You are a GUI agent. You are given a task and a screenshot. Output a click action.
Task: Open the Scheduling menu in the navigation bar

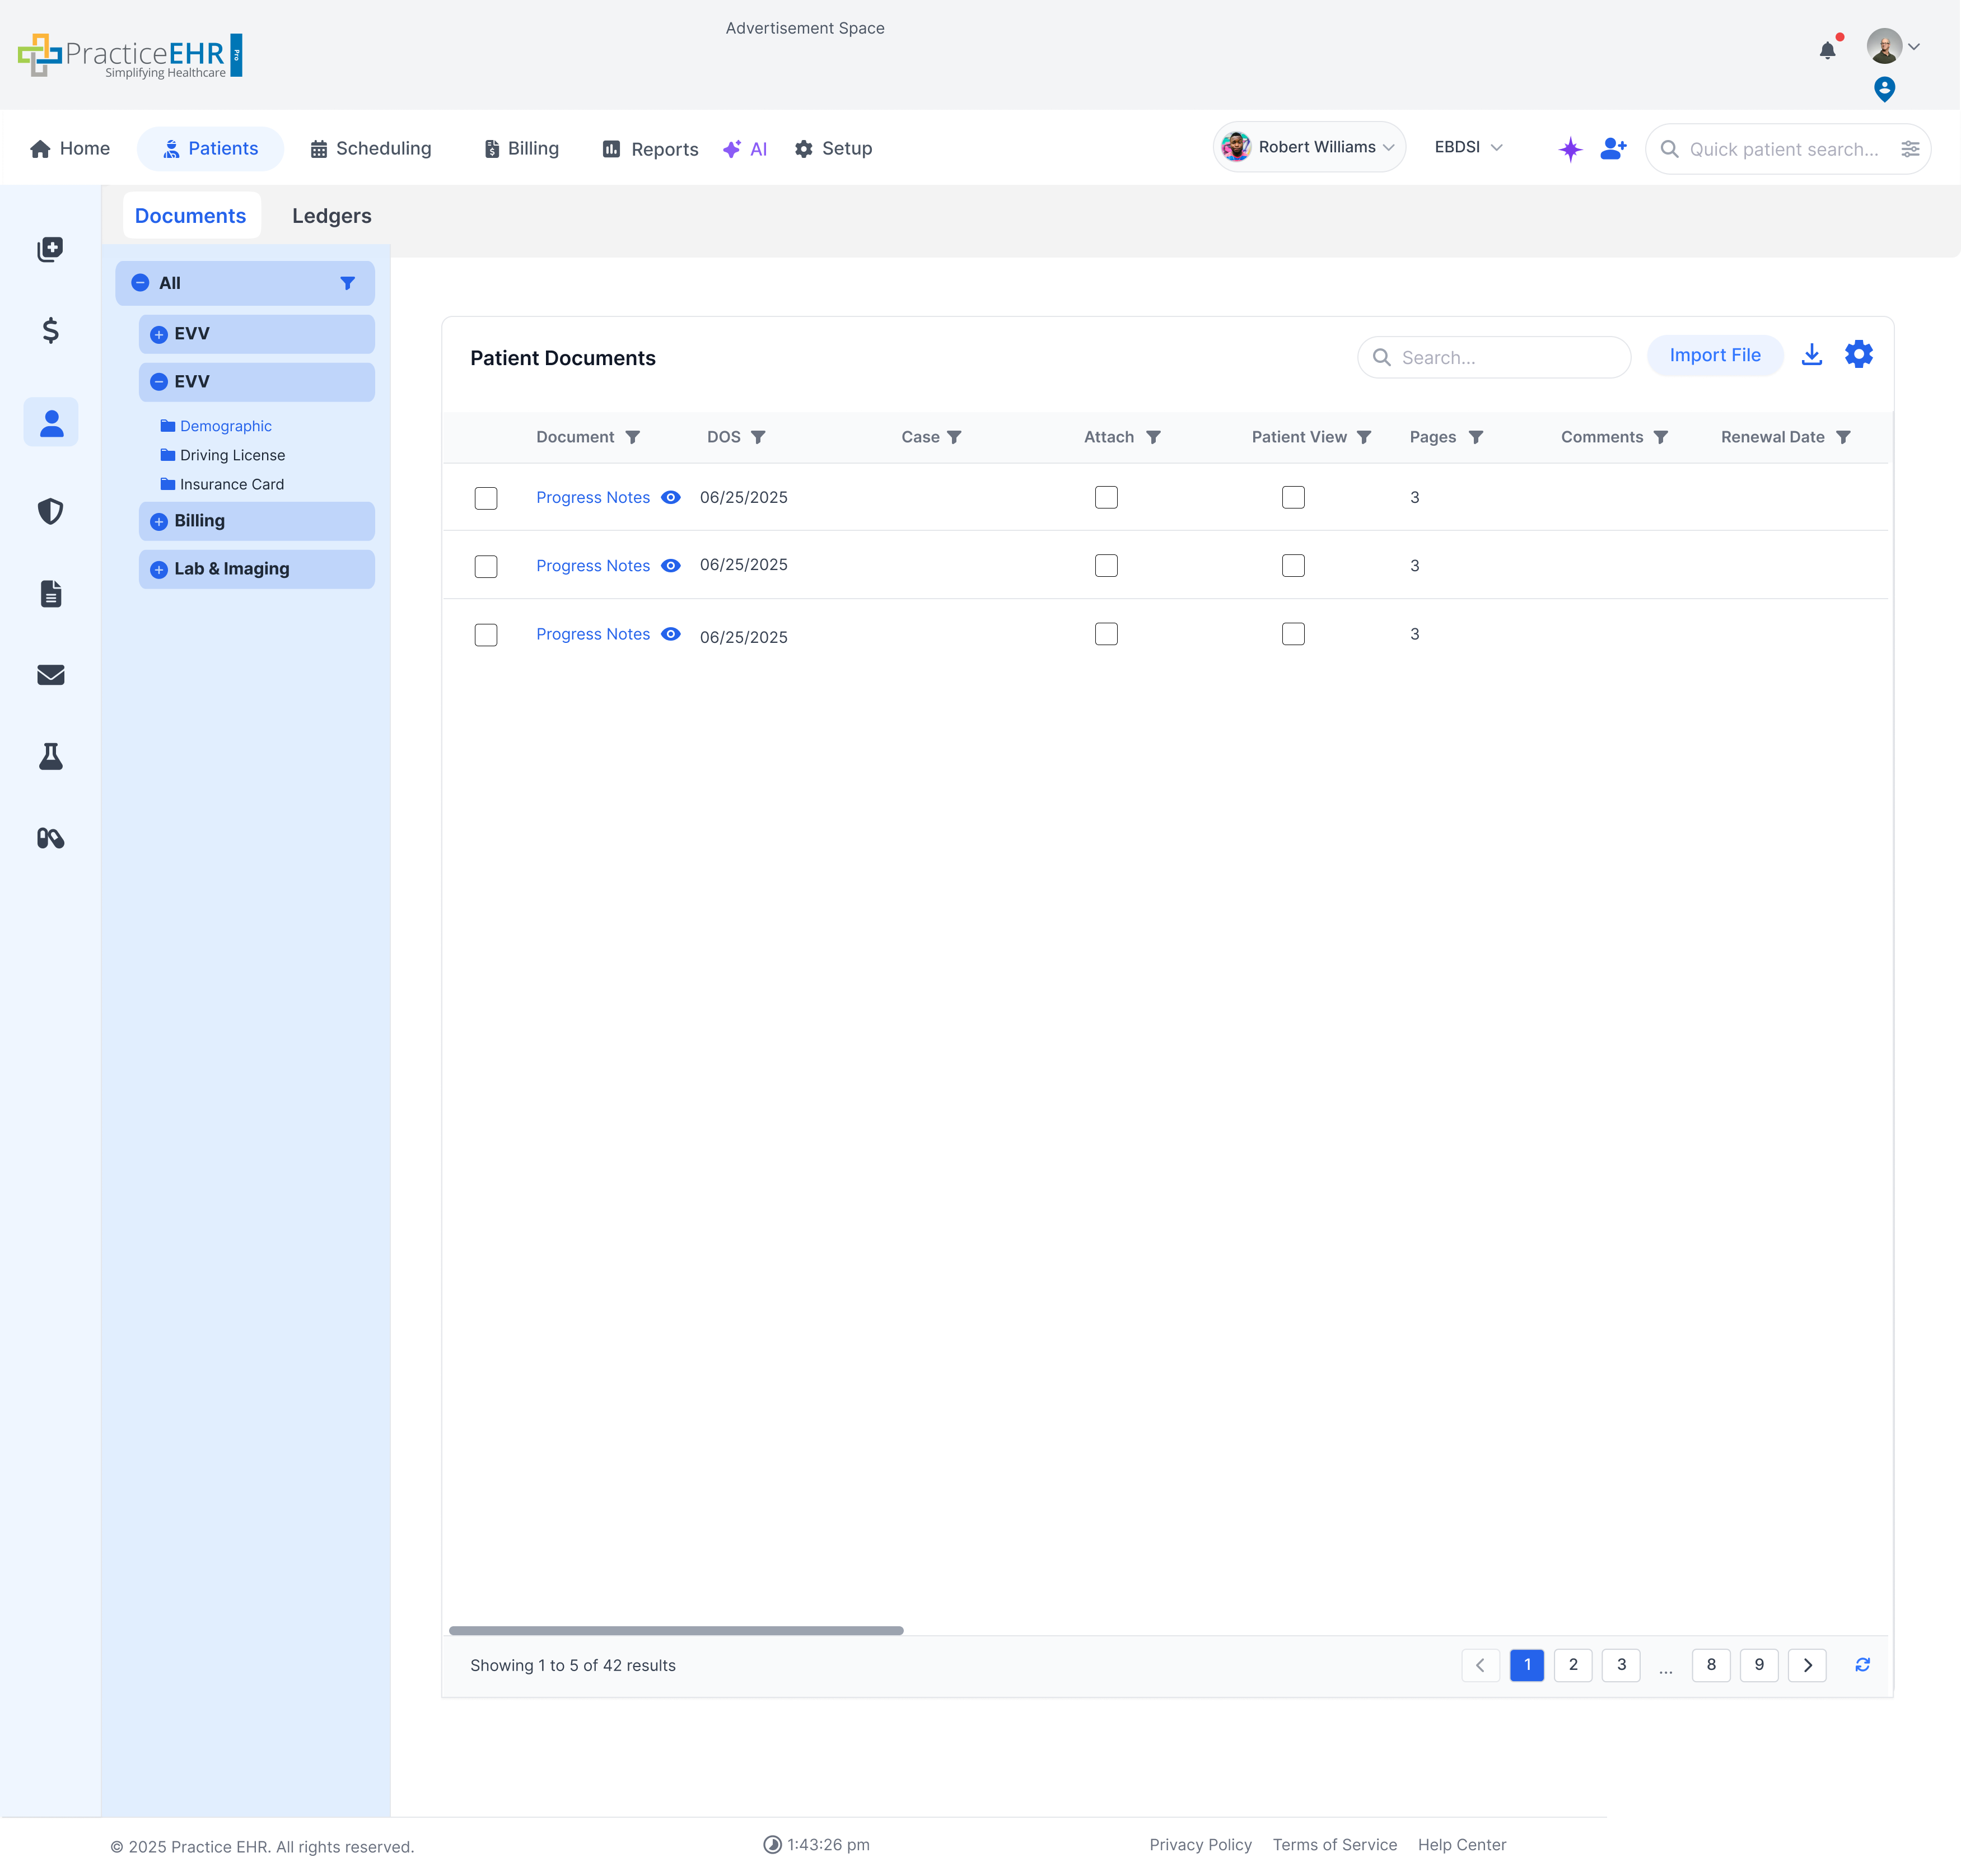[371, 148]
